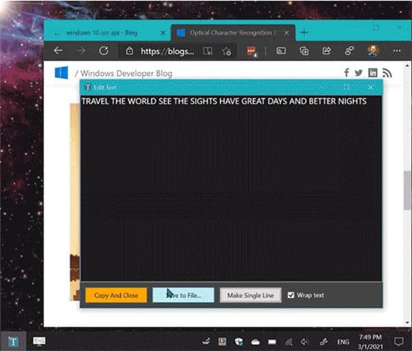Add page to favorites star icon

coord(226,50)
